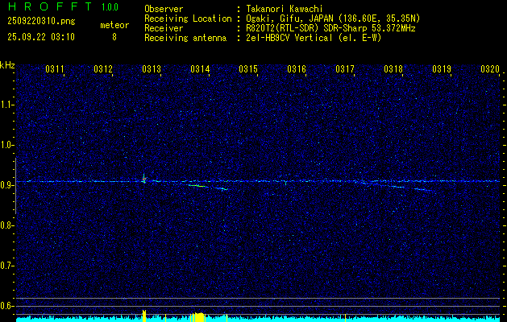Click the file name 2509220310.png
The image size is (507, 322).
41,21
